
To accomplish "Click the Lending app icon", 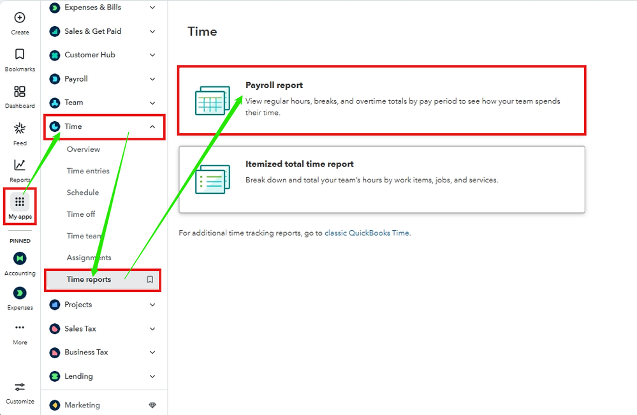I will click(x=54, y=376).
